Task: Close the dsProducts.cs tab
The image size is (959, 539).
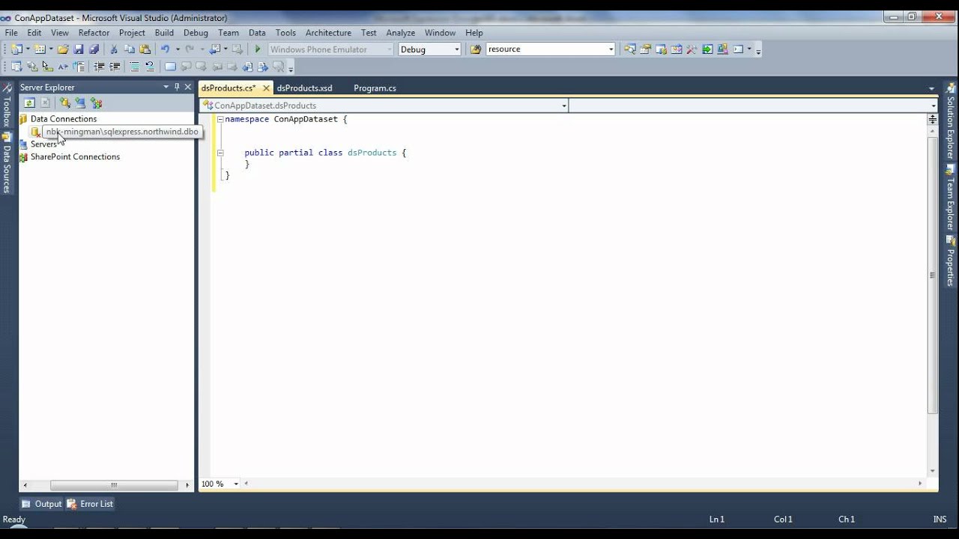Action: [x=266, y=88]
